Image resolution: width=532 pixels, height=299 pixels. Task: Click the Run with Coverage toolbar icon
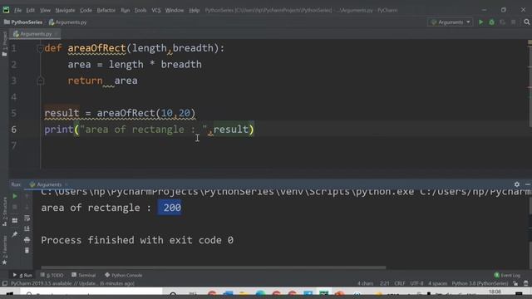click(502, 22)
